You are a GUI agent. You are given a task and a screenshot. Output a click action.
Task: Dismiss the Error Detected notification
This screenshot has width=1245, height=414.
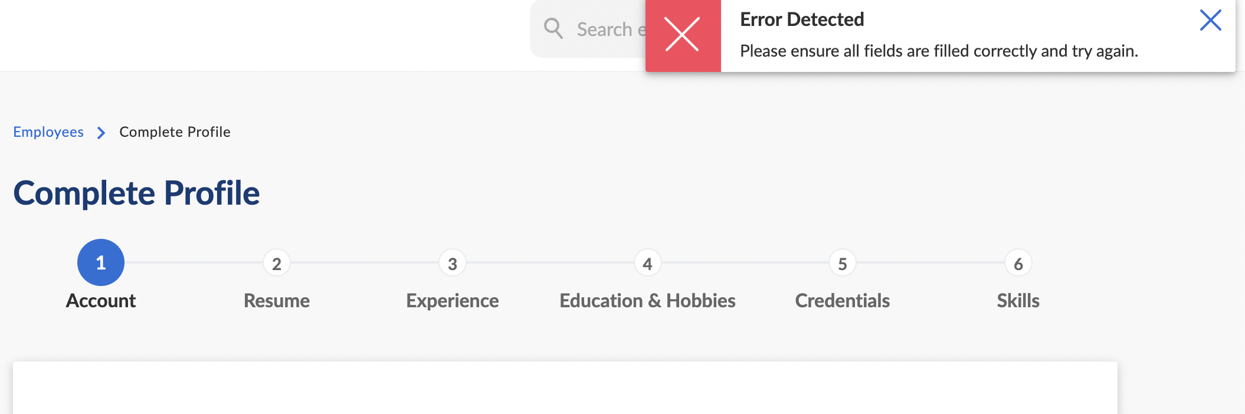[1210, 21]
